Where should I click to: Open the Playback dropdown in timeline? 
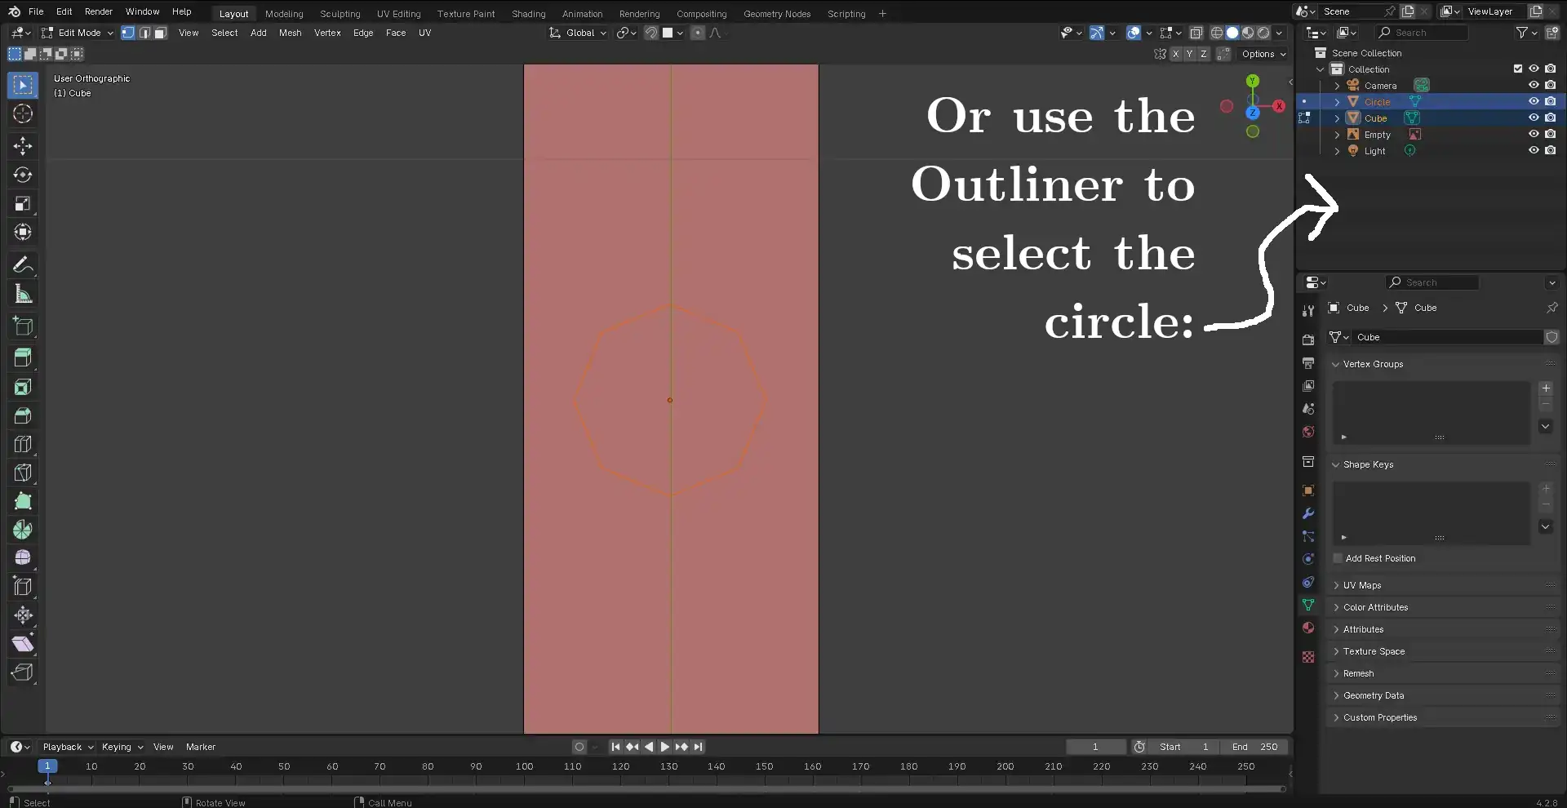(x=68, y=747)
